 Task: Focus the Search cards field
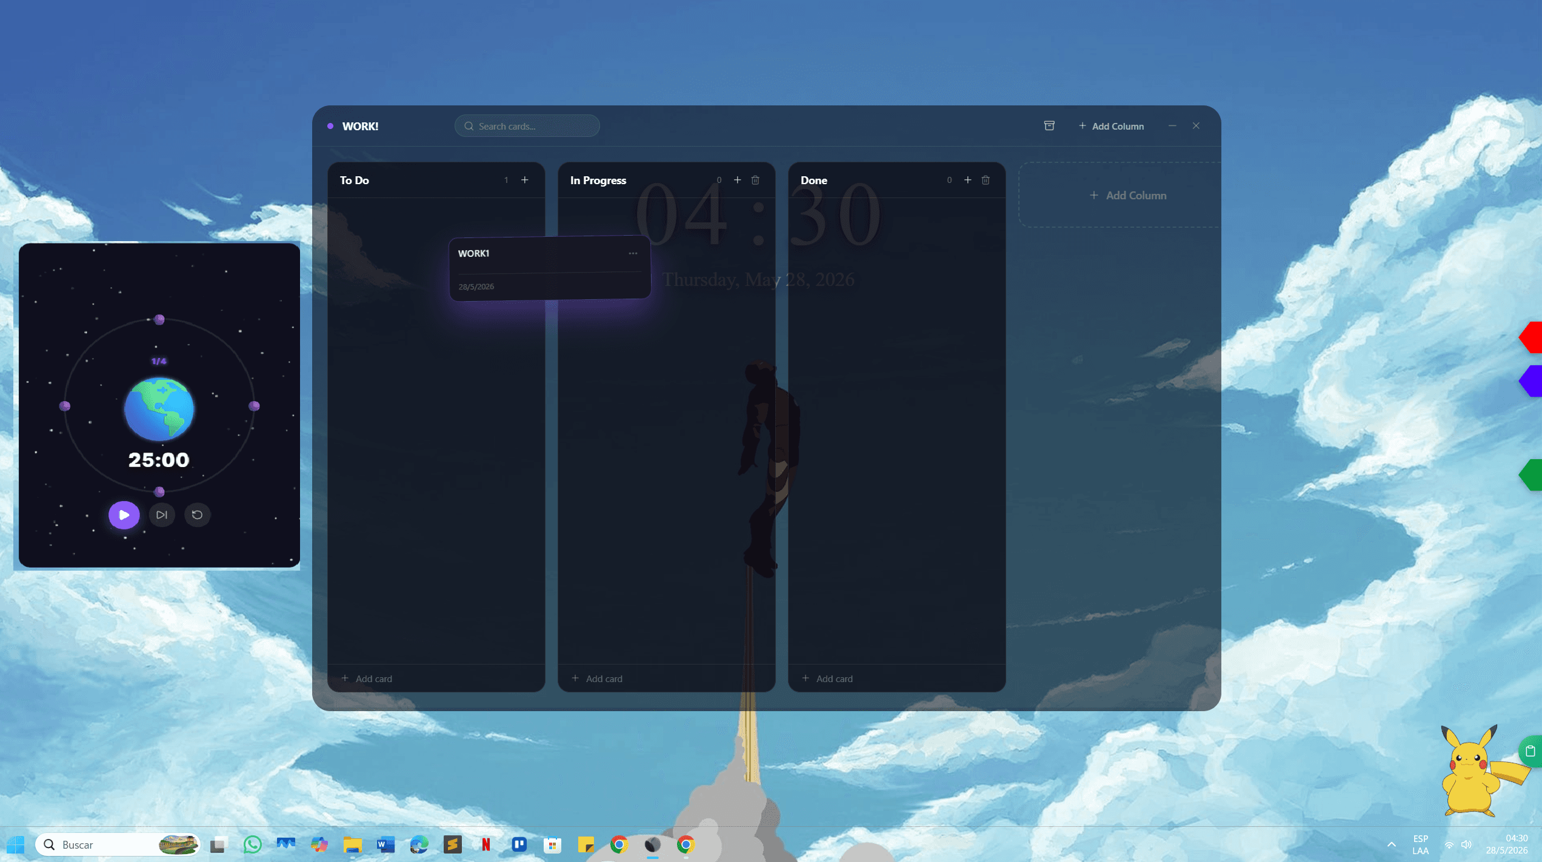pos(527,126)
